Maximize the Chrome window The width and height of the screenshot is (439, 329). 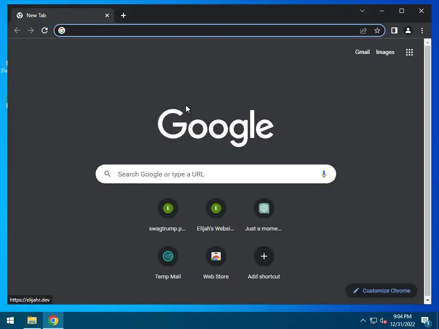tap(401, 11)
